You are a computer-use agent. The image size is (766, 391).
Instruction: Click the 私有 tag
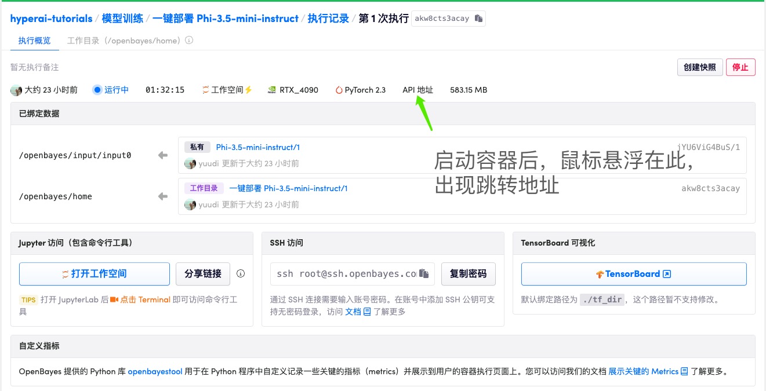(x=197, y=147)
